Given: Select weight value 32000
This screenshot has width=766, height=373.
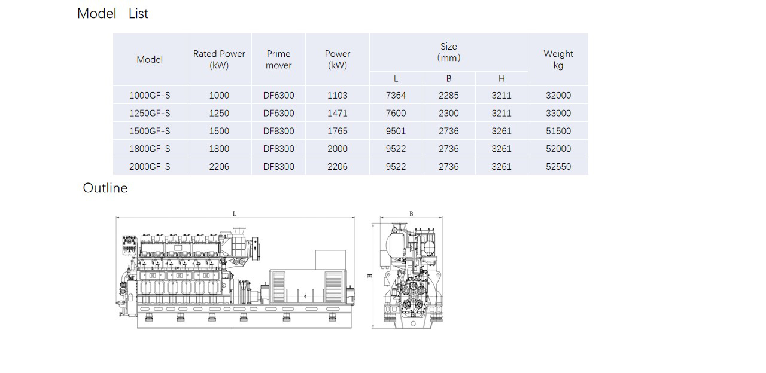Looking at the screenshot, I should (x=558, y=95).
